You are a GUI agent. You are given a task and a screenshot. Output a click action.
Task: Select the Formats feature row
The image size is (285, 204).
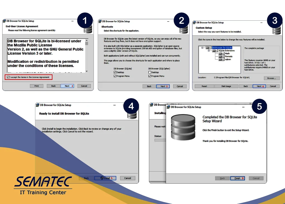click(x=229, y=57)
